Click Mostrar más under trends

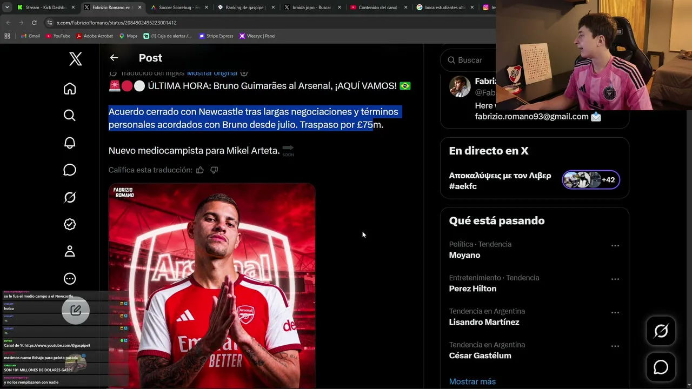(x=473, y=381)
